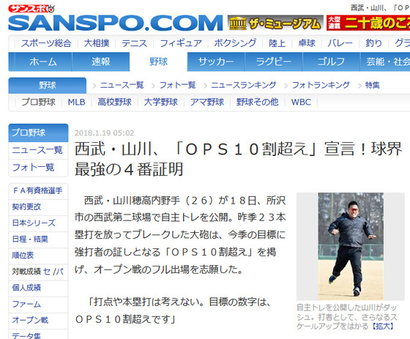Click the article photo of Yamakawa running
This screenshot has width=410, height=339.
[x=351, y=247]
